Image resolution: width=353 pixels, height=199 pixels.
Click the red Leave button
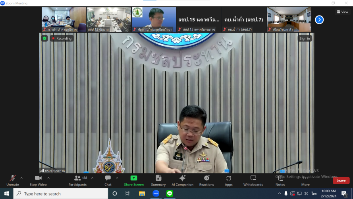pyautogui.click(x=341, y=180)
